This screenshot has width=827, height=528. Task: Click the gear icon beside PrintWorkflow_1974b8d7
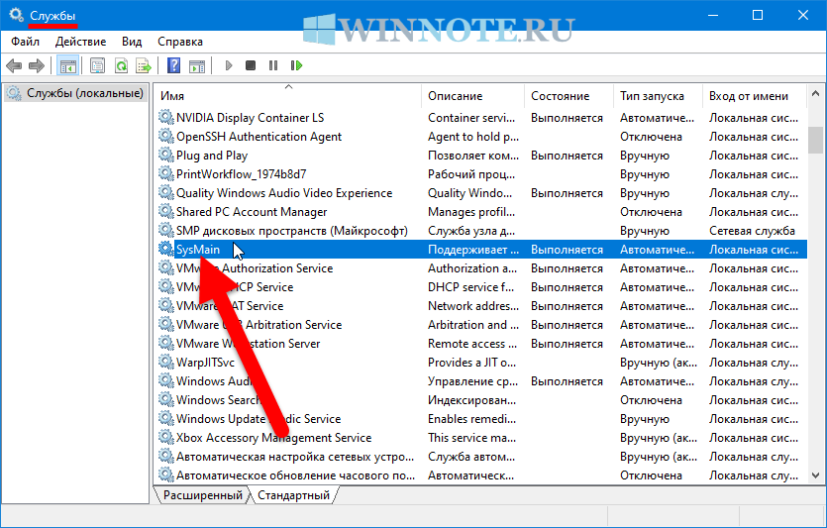click(166, 173)
